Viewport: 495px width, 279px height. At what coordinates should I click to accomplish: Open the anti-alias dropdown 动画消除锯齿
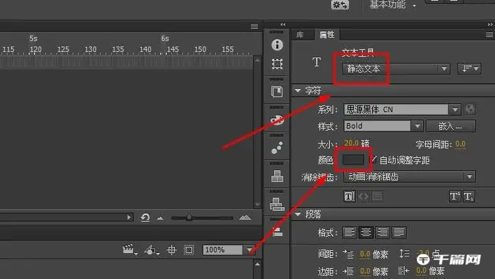point(409,176)
